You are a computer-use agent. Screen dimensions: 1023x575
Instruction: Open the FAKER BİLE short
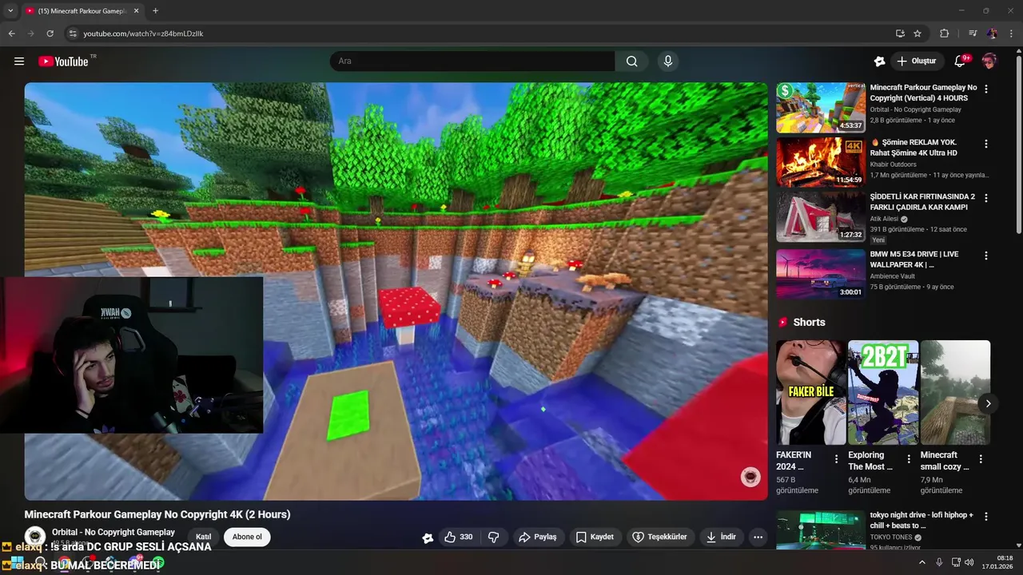810,392
